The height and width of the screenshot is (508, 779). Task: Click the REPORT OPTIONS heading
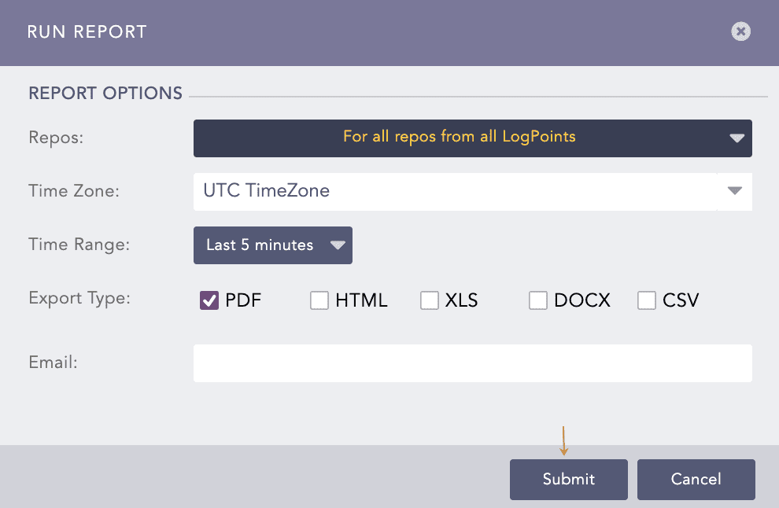[x=105, y=93]
